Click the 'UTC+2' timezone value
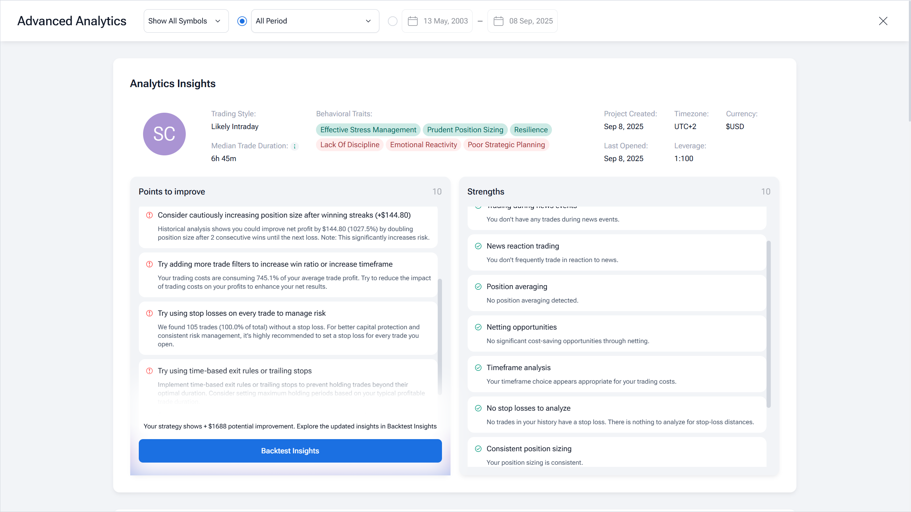This screenshot has height=512, width=911. pos(685,127)
